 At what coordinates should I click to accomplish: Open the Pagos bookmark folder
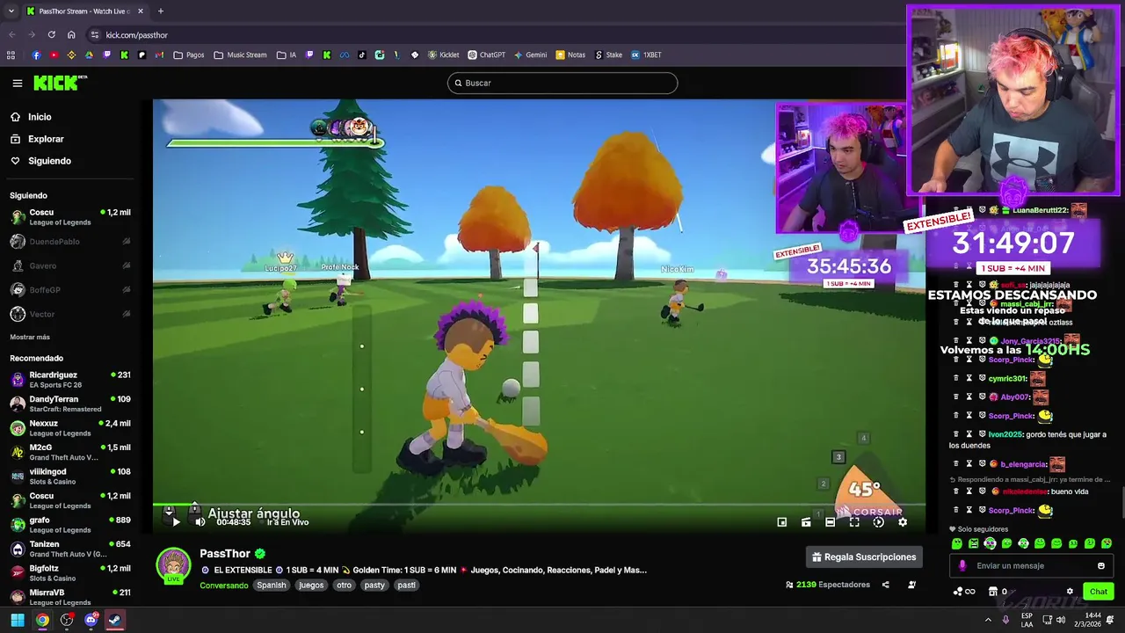click(x=189, y=55)
